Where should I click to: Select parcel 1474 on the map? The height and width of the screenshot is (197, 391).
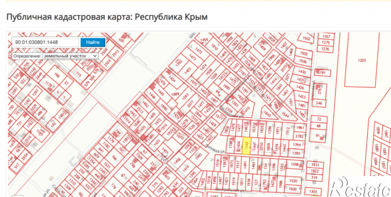(x=204, y=67)
